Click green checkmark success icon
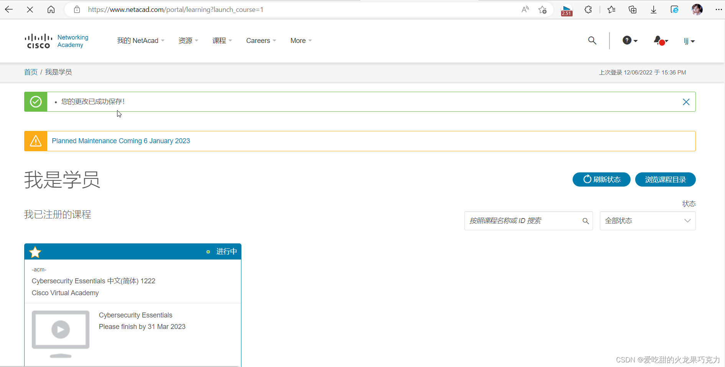 tap(36, 102)
